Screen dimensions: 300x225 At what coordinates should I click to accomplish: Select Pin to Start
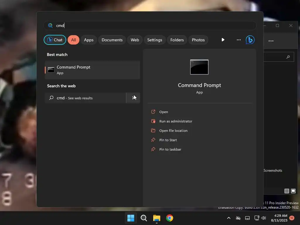(x=168, y=140)
